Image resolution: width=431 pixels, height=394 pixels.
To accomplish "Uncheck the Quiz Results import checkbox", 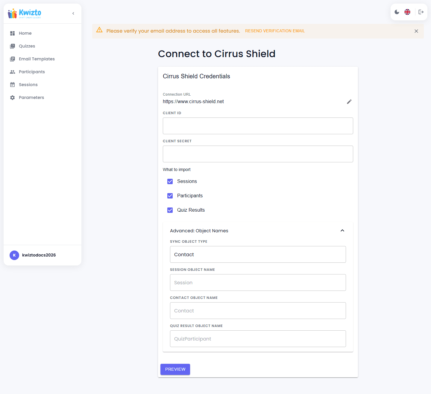I will [170, 210].
